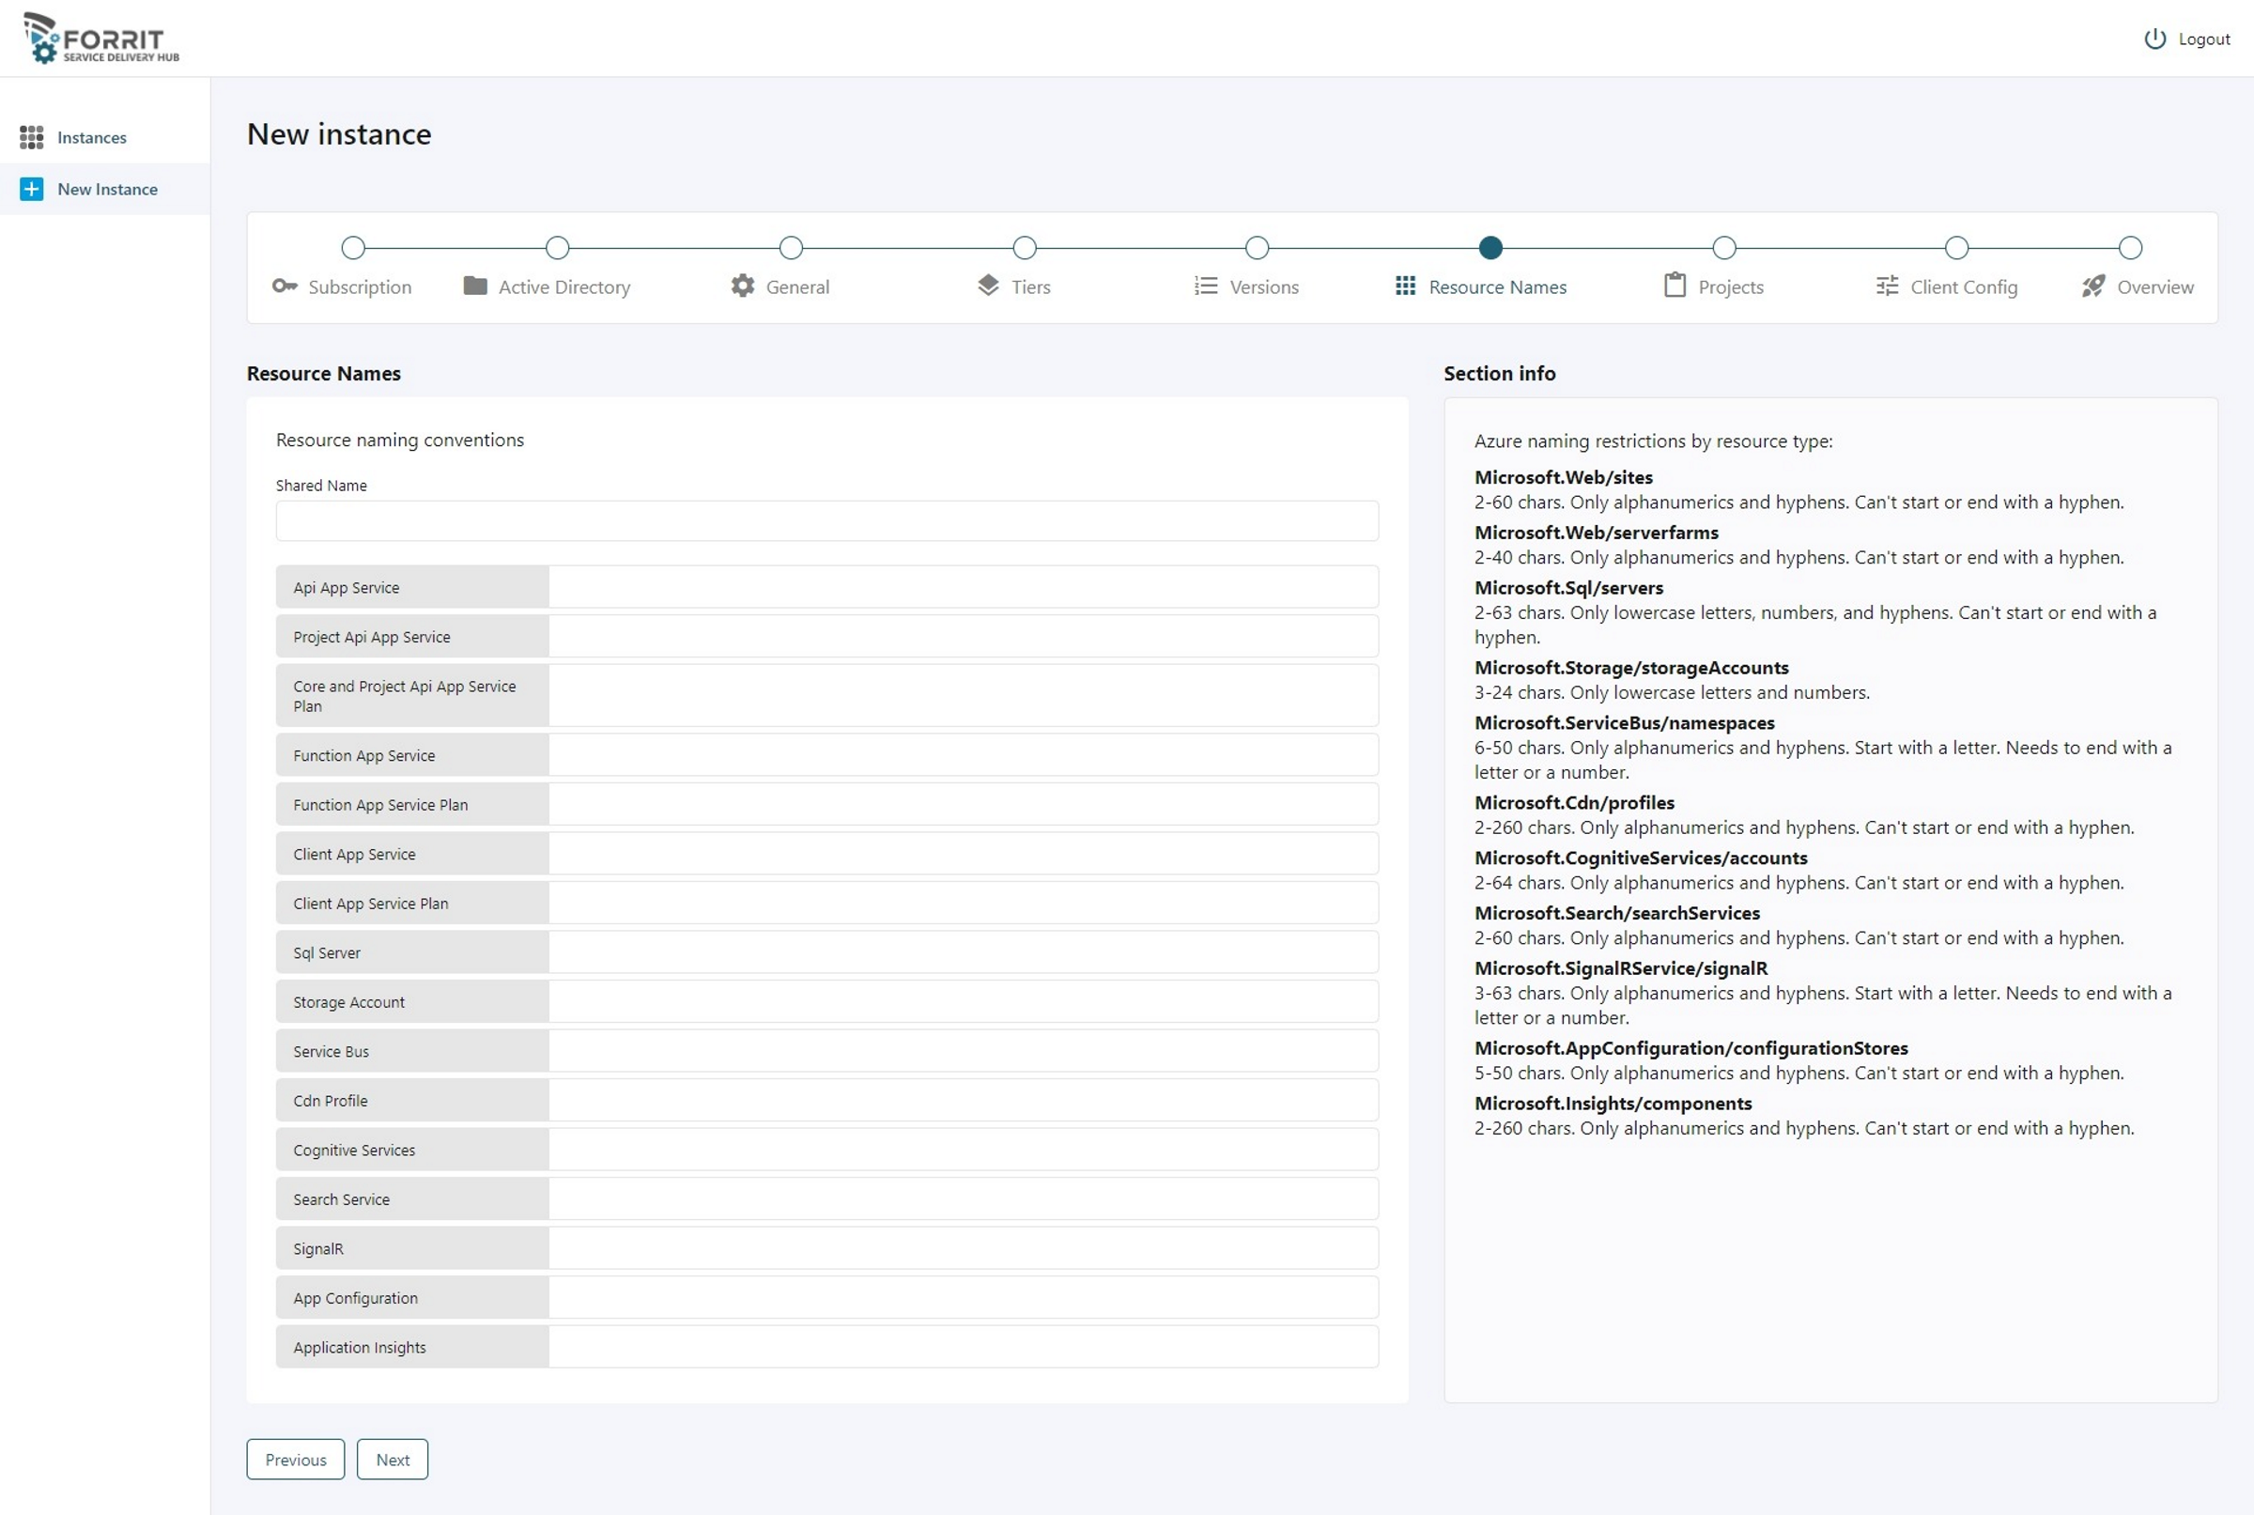Click the Overview rocket icon
Screen dimensions: 2254x1515
tap(2092, 286)
